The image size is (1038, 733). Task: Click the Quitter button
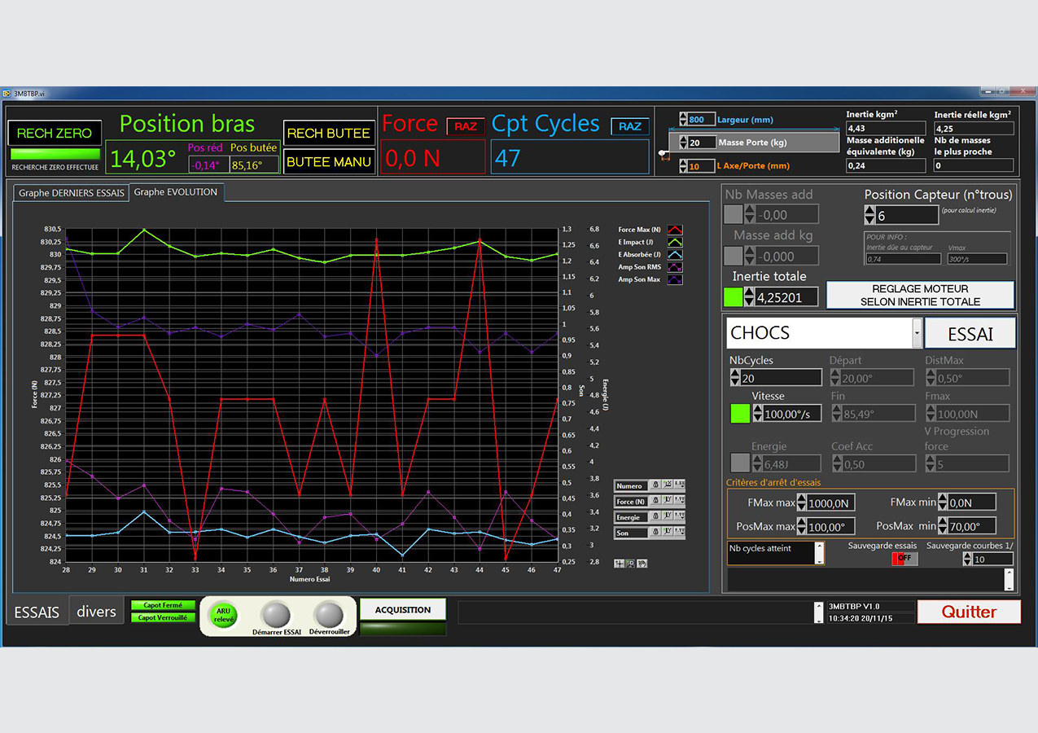pos(969,612)
